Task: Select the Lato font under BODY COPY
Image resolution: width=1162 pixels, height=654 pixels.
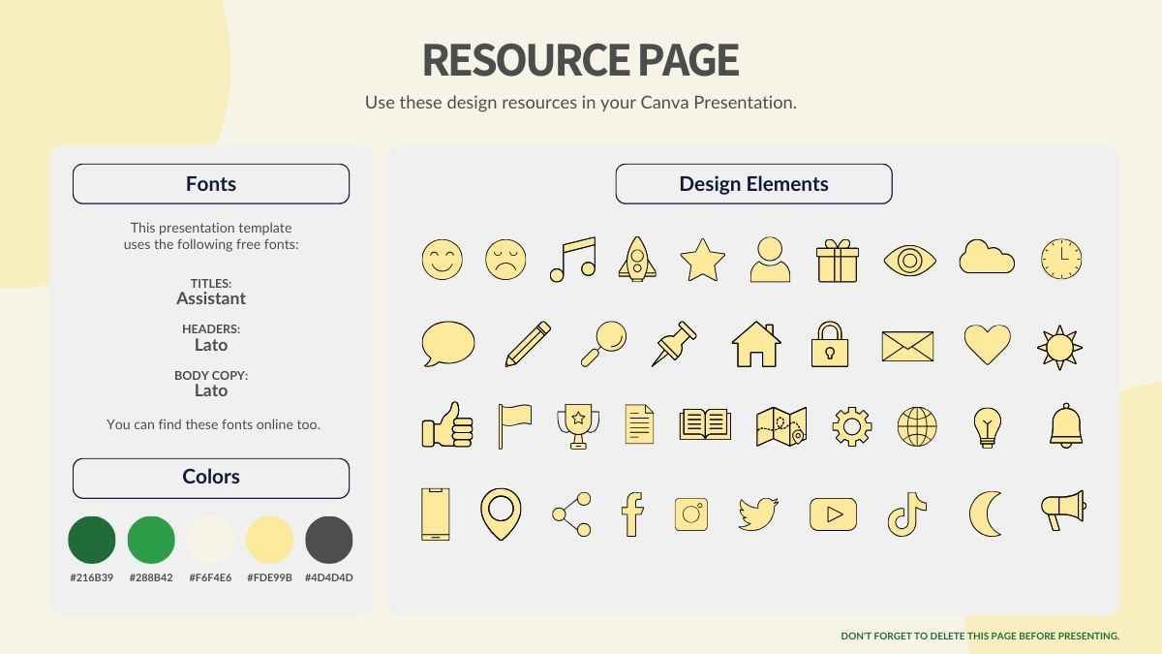Action: point(211,390)
